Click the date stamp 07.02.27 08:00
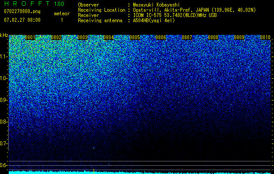Screen dimensions: 274x174 (x=22, y=20)
